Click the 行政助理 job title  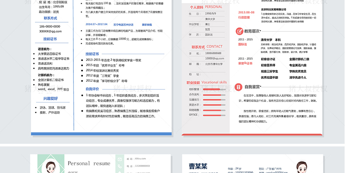click(244, 17)
